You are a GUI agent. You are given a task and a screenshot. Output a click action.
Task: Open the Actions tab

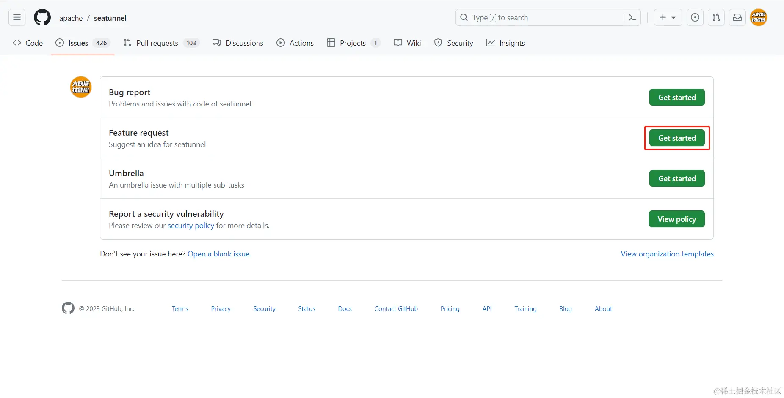[x=295, y=43]
